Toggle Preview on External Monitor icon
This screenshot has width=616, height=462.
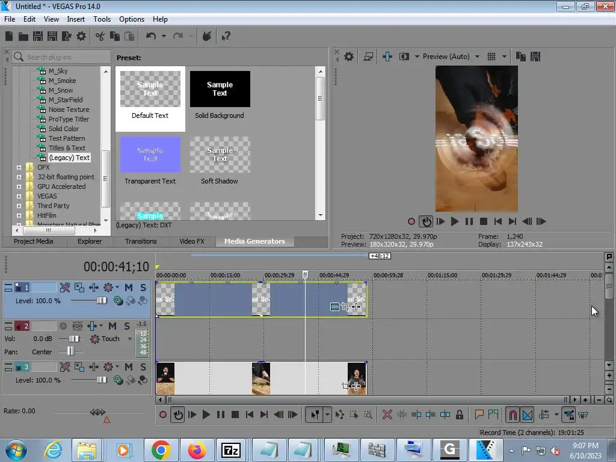[368, 57]
